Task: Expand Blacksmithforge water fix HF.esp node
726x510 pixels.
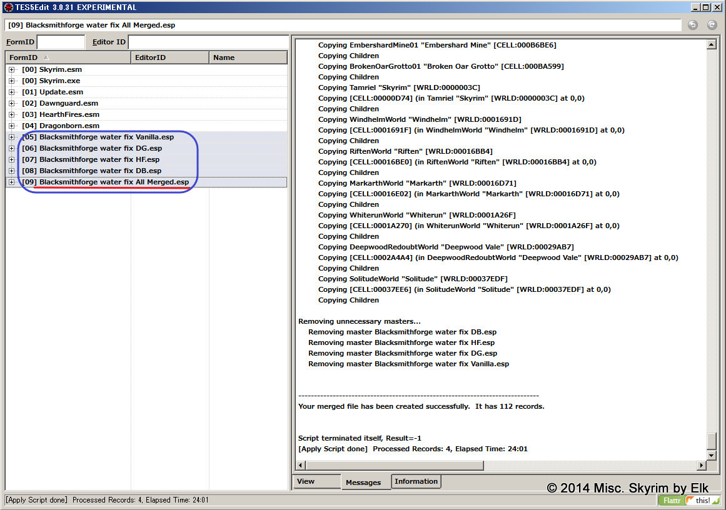Action: pos(12,159)
